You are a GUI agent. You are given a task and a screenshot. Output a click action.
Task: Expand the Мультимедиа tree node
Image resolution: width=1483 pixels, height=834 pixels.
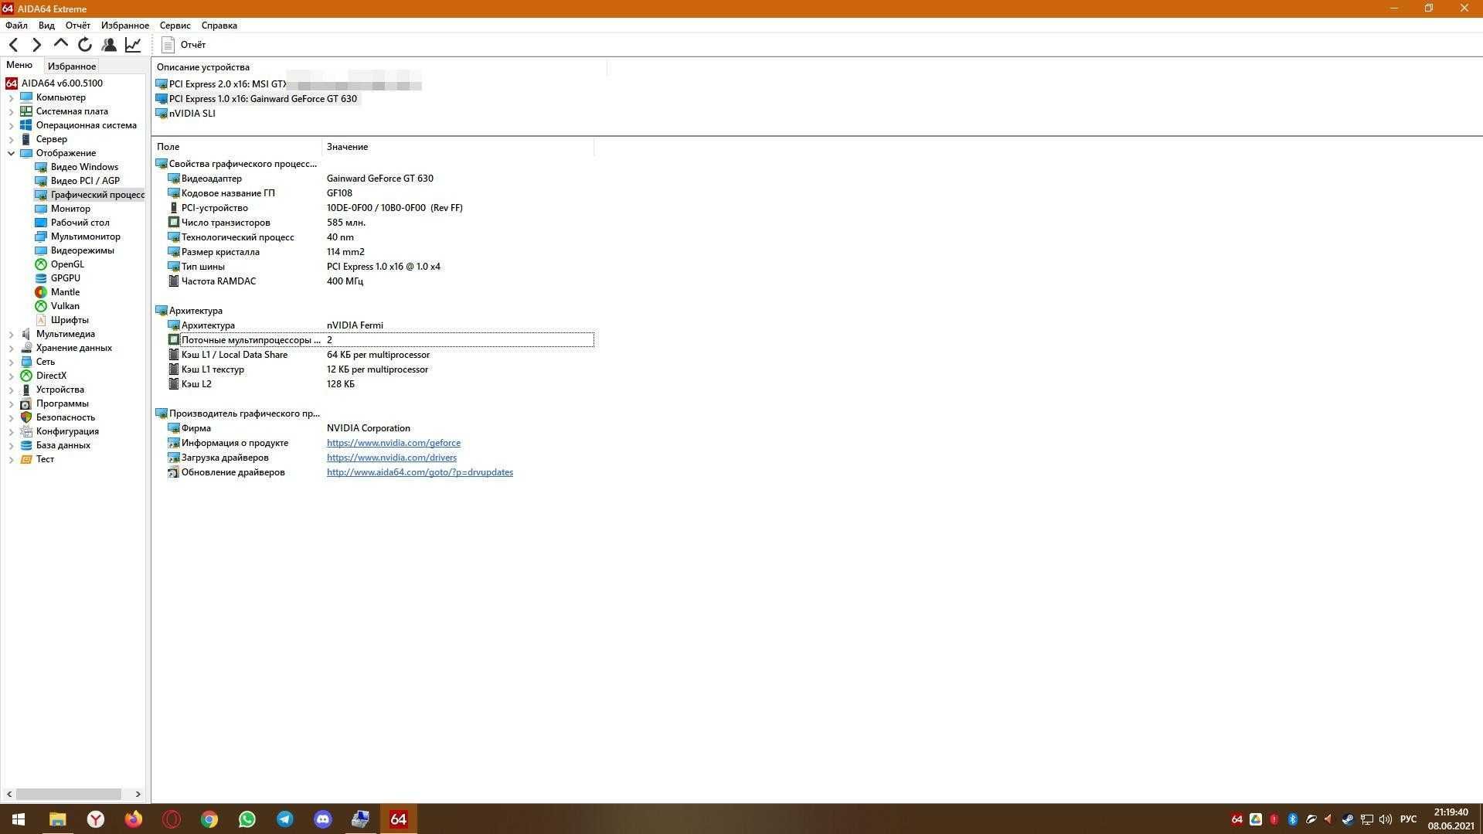(x=12, y=335)
